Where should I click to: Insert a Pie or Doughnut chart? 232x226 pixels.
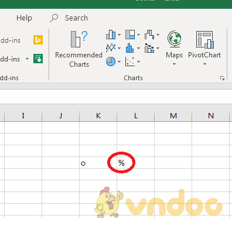pos(111,61)
